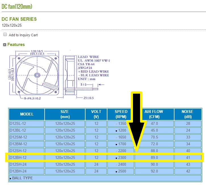Click the arrow icon beside Features
The width and height of the screenshot is (206, 185).
coord(5,45)
